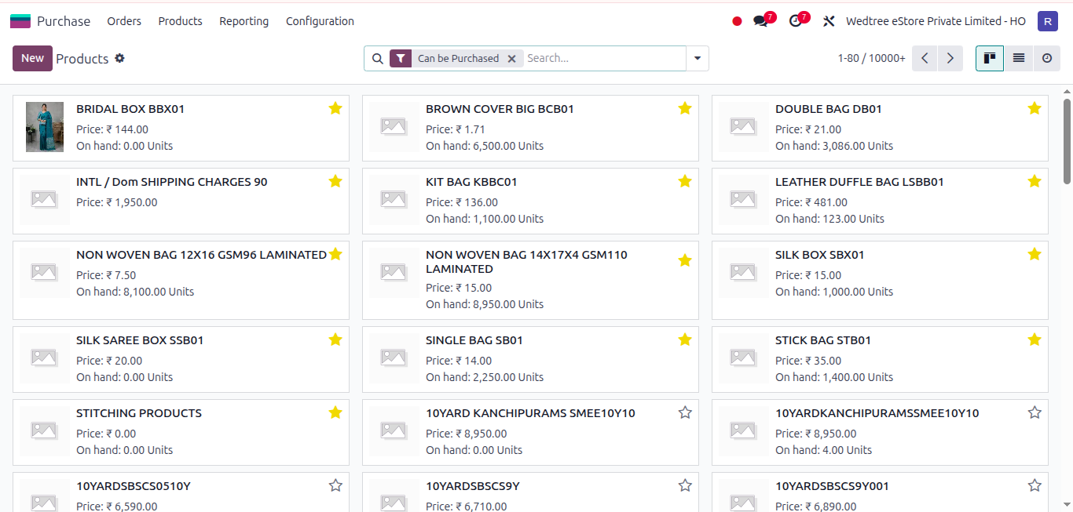The width and height of the screenshot is (1073, 512).
Task: Click On hand: 6,500.00 Units text
Action: point(485,146)
